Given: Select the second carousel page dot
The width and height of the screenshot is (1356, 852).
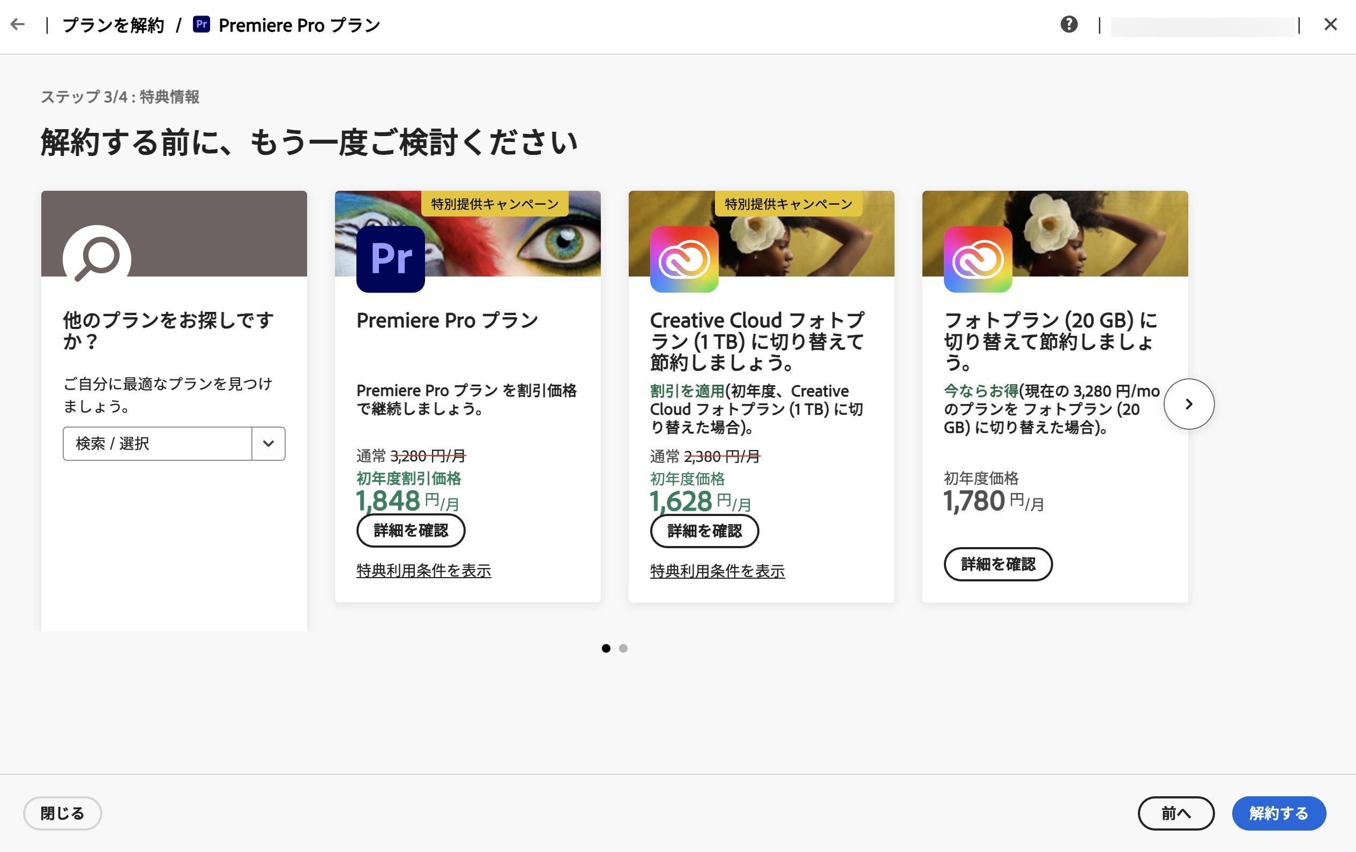Looking at the screenshot, I should (x=623, y=649).
